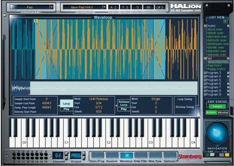Viewport: 234px width, 166px height.
Task: Click the yellow List navigation square
Action: (x=227, y=155)
